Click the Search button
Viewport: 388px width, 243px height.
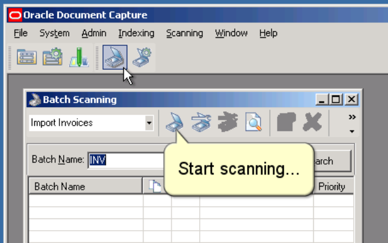[x=332, y=161]
